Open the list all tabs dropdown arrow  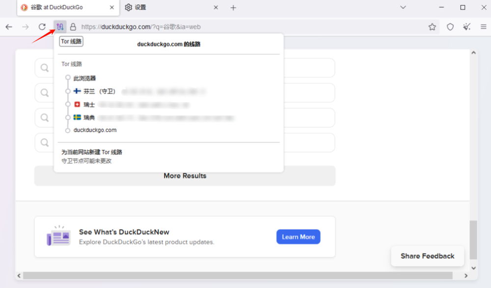click(x=403, y=7)
